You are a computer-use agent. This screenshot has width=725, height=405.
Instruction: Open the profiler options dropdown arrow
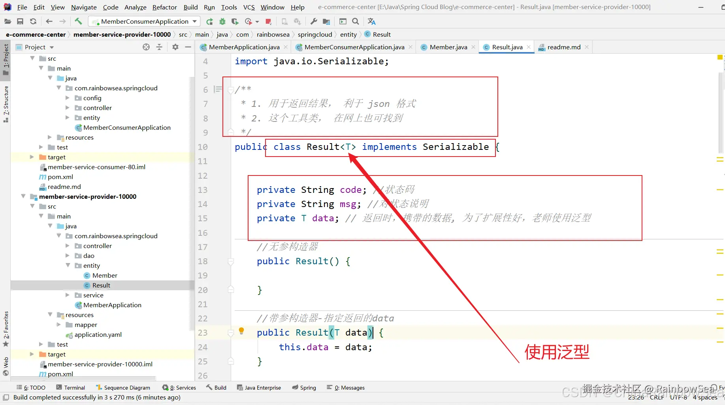[x=257, y=22]
